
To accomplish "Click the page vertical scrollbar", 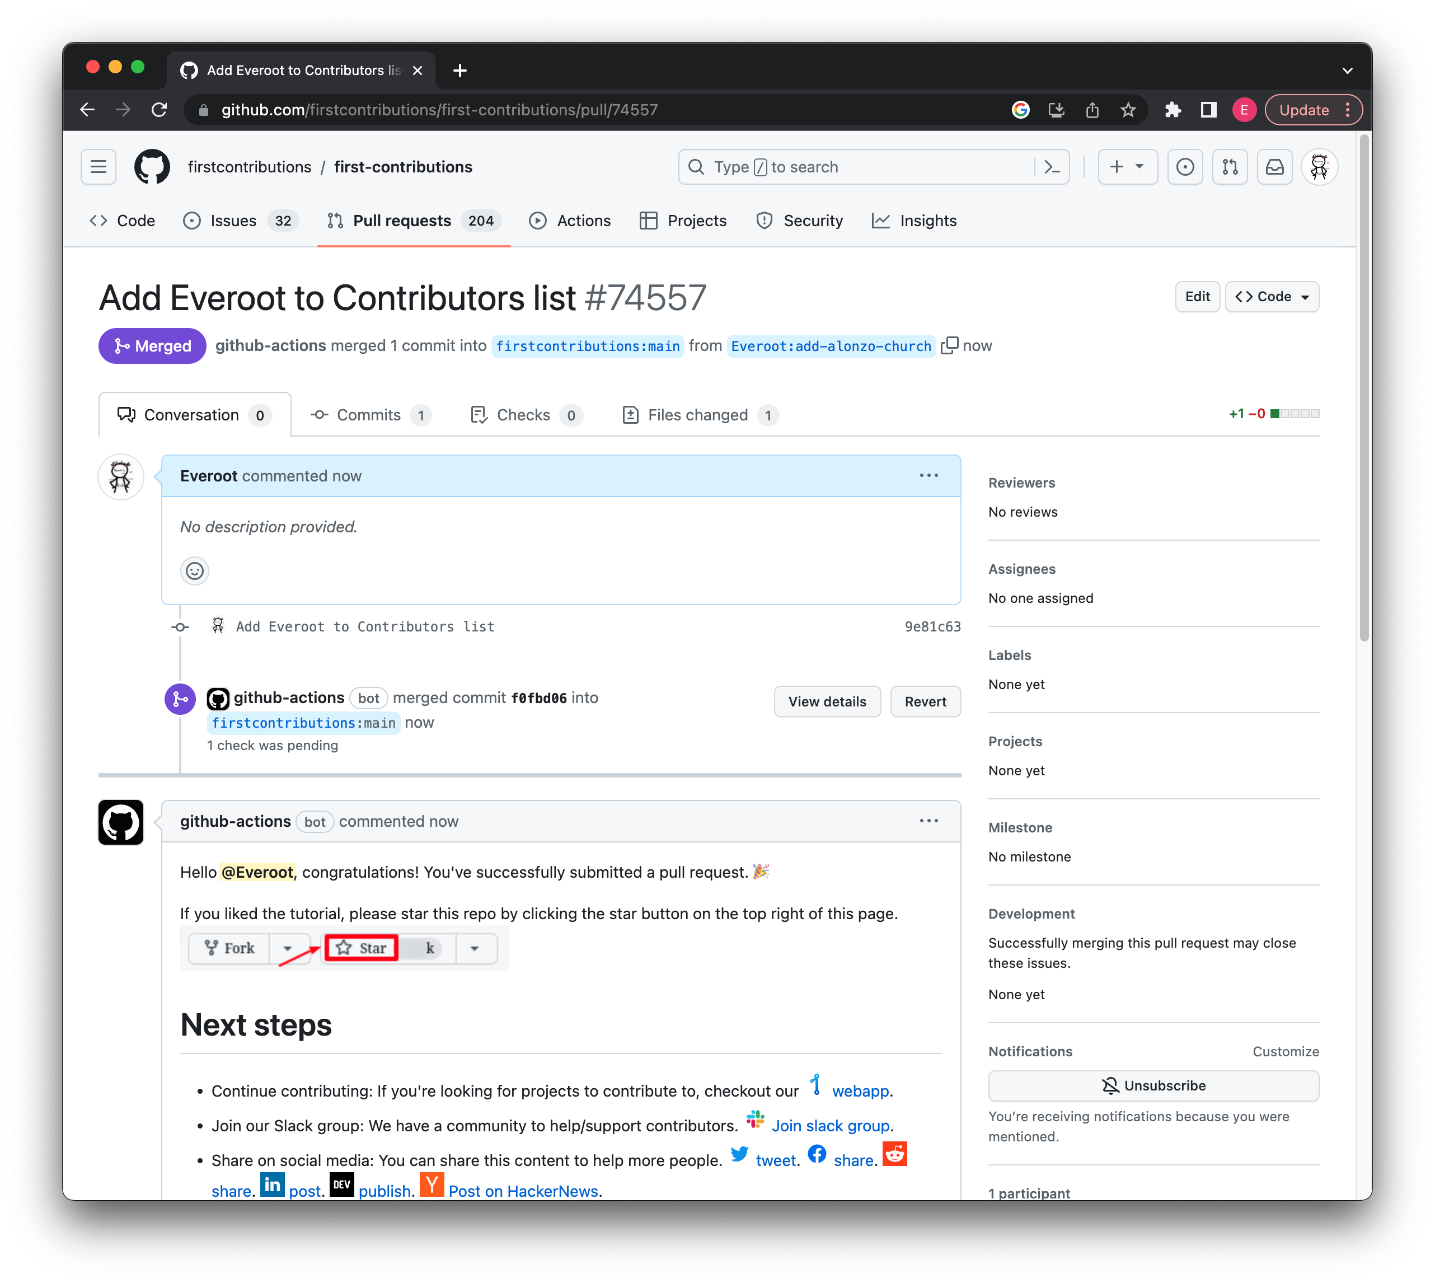I will point(1364,388).
